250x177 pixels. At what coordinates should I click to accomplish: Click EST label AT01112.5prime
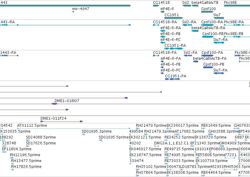(x=32, y=126)
